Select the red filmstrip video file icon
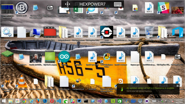This screenshot has width=185, height=104. [x=50, y=32]
